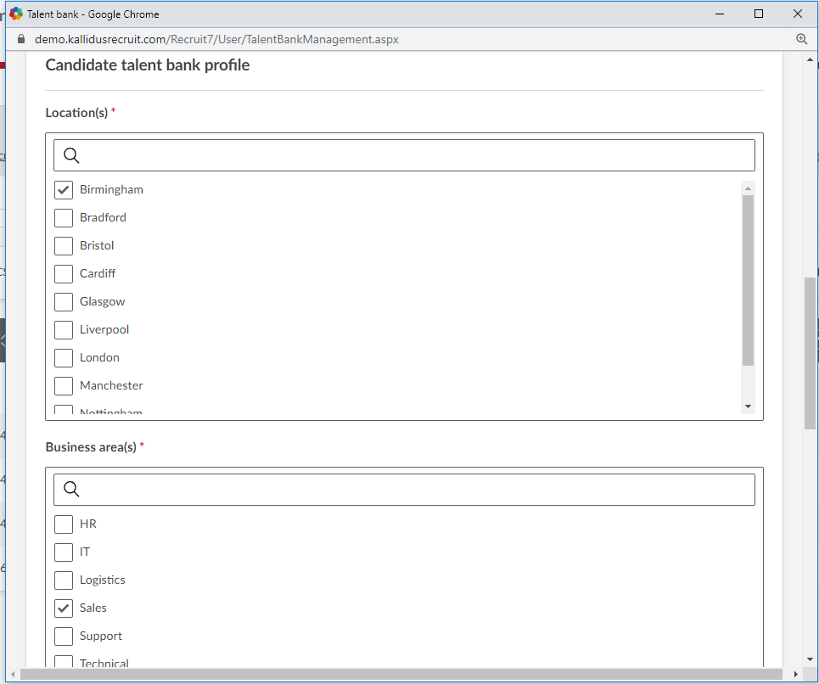
Task: Check the Logistics business area option
Action: click(x=64, y=580)
